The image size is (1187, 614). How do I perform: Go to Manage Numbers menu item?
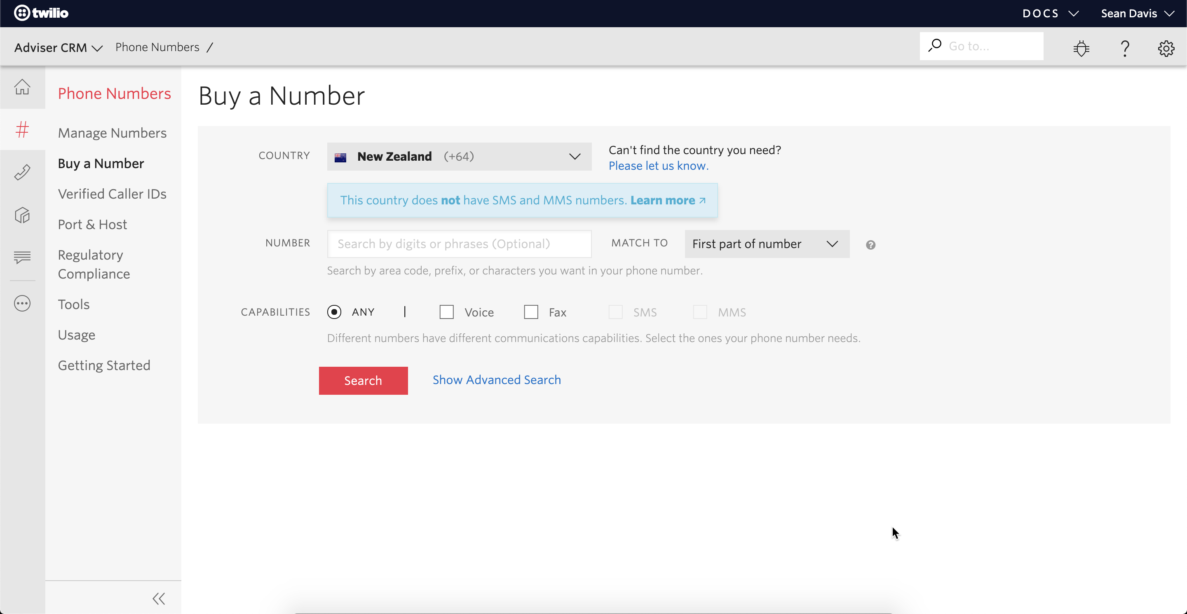[112, 133]
